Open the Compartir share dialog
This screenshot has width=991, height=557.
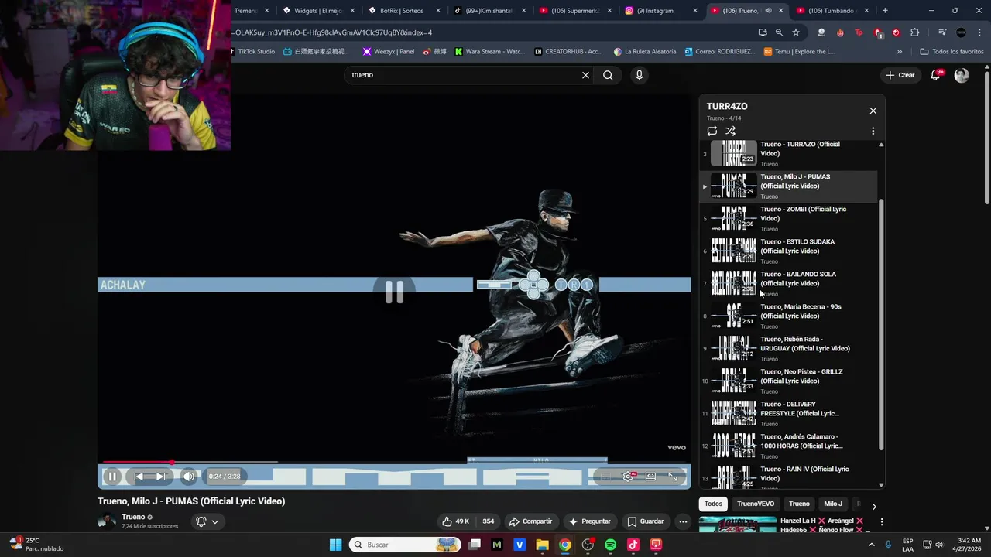click(530, 521)
